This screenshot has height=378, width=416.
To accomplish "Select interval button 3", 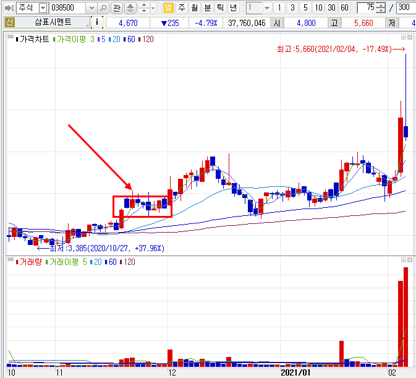I will (292, 8).
